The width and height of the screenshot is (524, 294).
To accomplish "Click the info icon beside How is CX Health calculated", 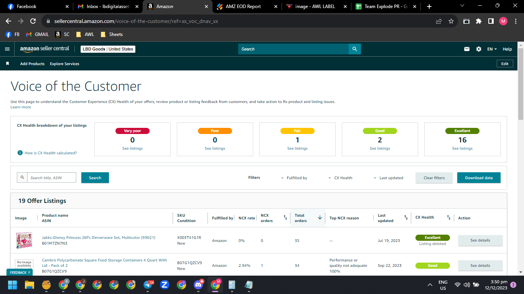I will [20, 153].
